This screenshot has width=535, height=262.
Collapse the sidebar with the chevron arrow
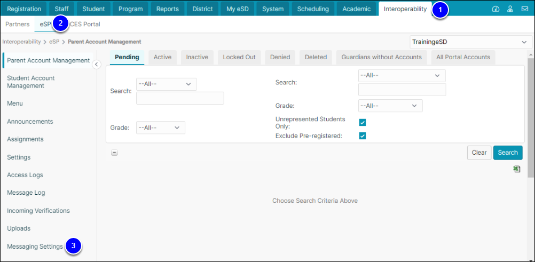tap(97, 64)
